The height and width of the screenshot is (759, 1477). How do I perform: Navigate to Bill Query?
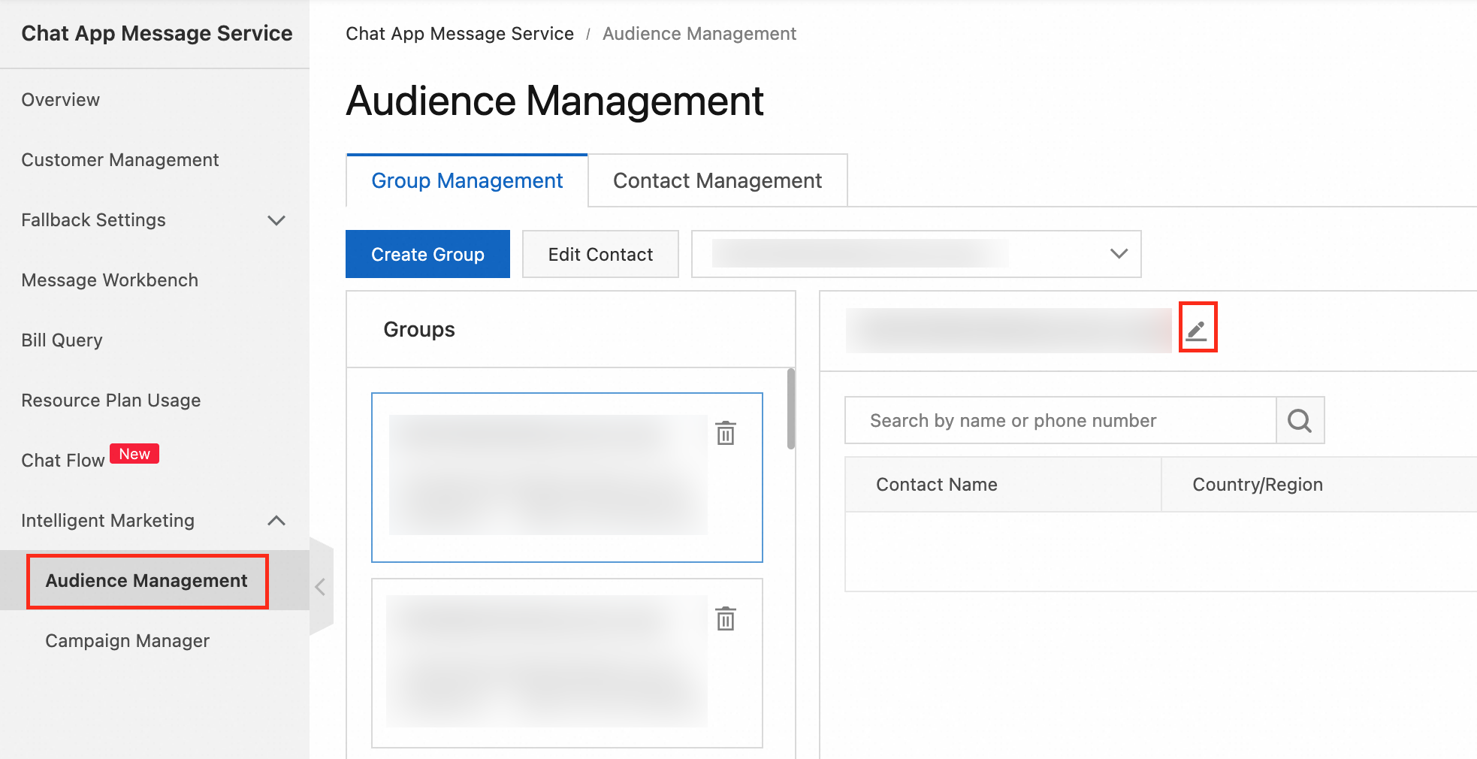(x=62, y=340)
